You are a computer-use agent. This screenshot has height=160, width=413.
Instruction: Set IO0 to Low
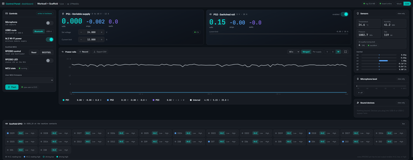click(x=60, y=150)
